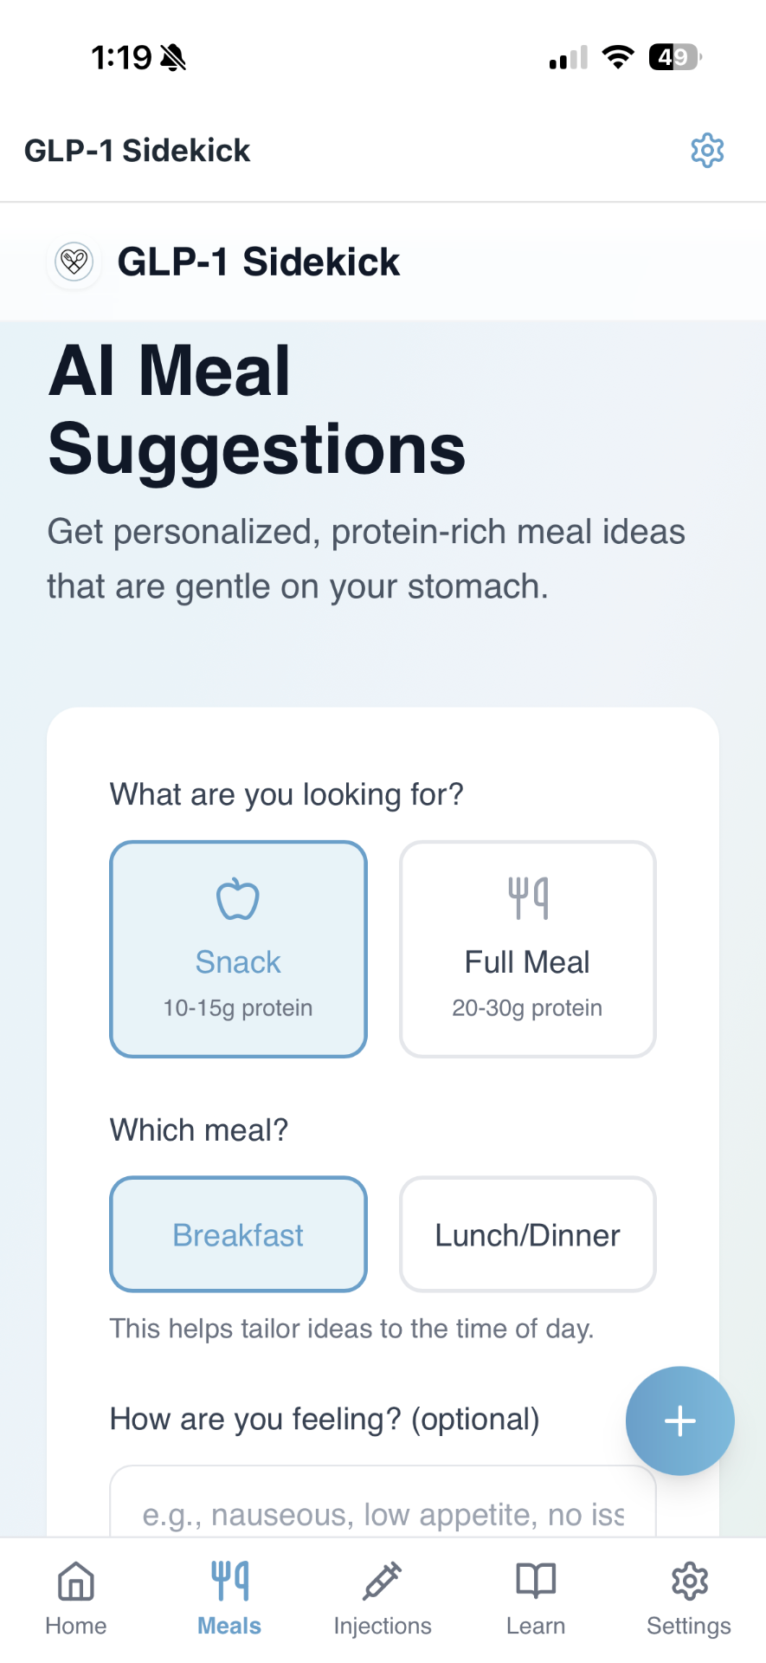Open settings via the top gear icon
The height and width of the screenshot is (1663, 766).
pyautogui.click(x=707, y=151)
